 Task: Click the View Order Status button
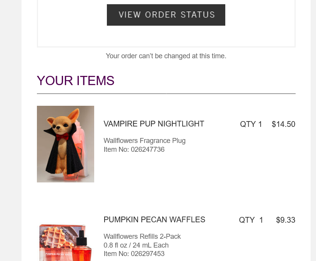click(x=166, y=15)
